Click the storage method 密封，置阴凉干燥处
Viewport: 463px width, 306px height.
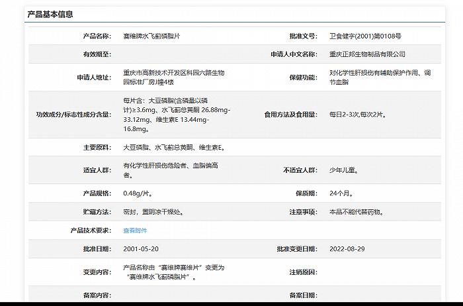click(x=153, y=212)
